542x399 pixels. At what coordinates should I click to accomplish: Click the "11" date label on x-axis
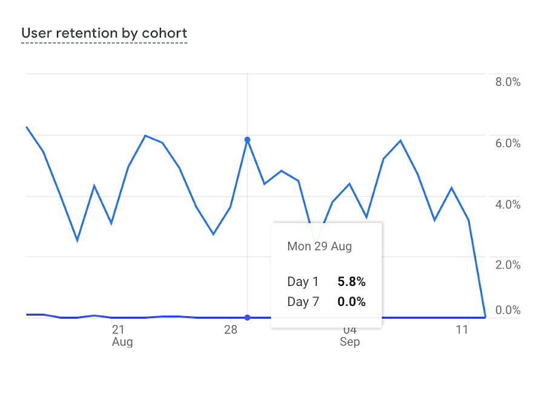[463, 330]
